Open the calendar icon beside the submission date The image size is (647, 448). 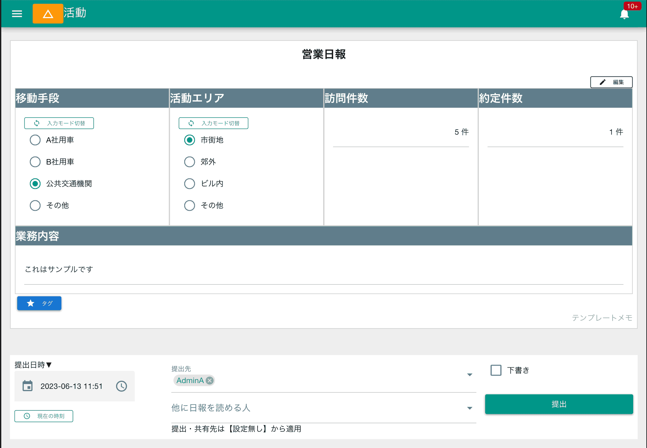pos(28,386)
